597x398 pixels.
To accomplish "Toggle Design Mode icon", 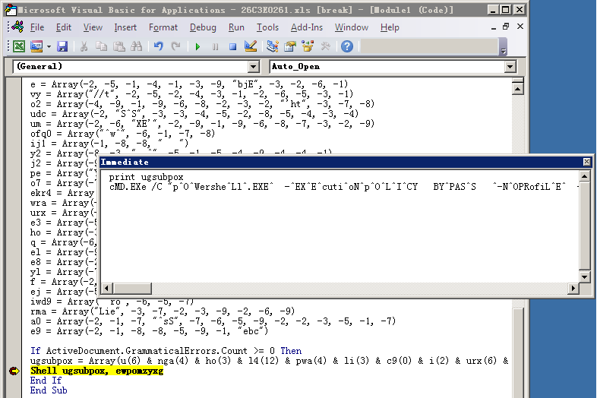I will 251,46.
